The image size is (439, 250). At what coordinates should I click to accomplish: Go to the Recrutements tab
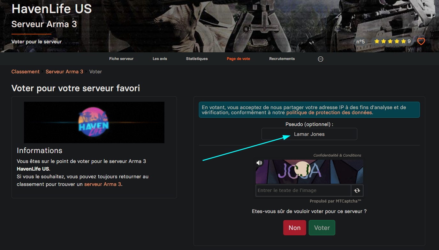pyautogui.click(x=282, y=59)
